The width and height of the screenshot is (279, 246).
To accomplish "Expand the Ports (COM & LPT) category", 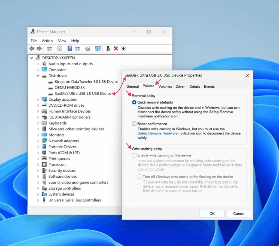I will [x=38, y=153].
